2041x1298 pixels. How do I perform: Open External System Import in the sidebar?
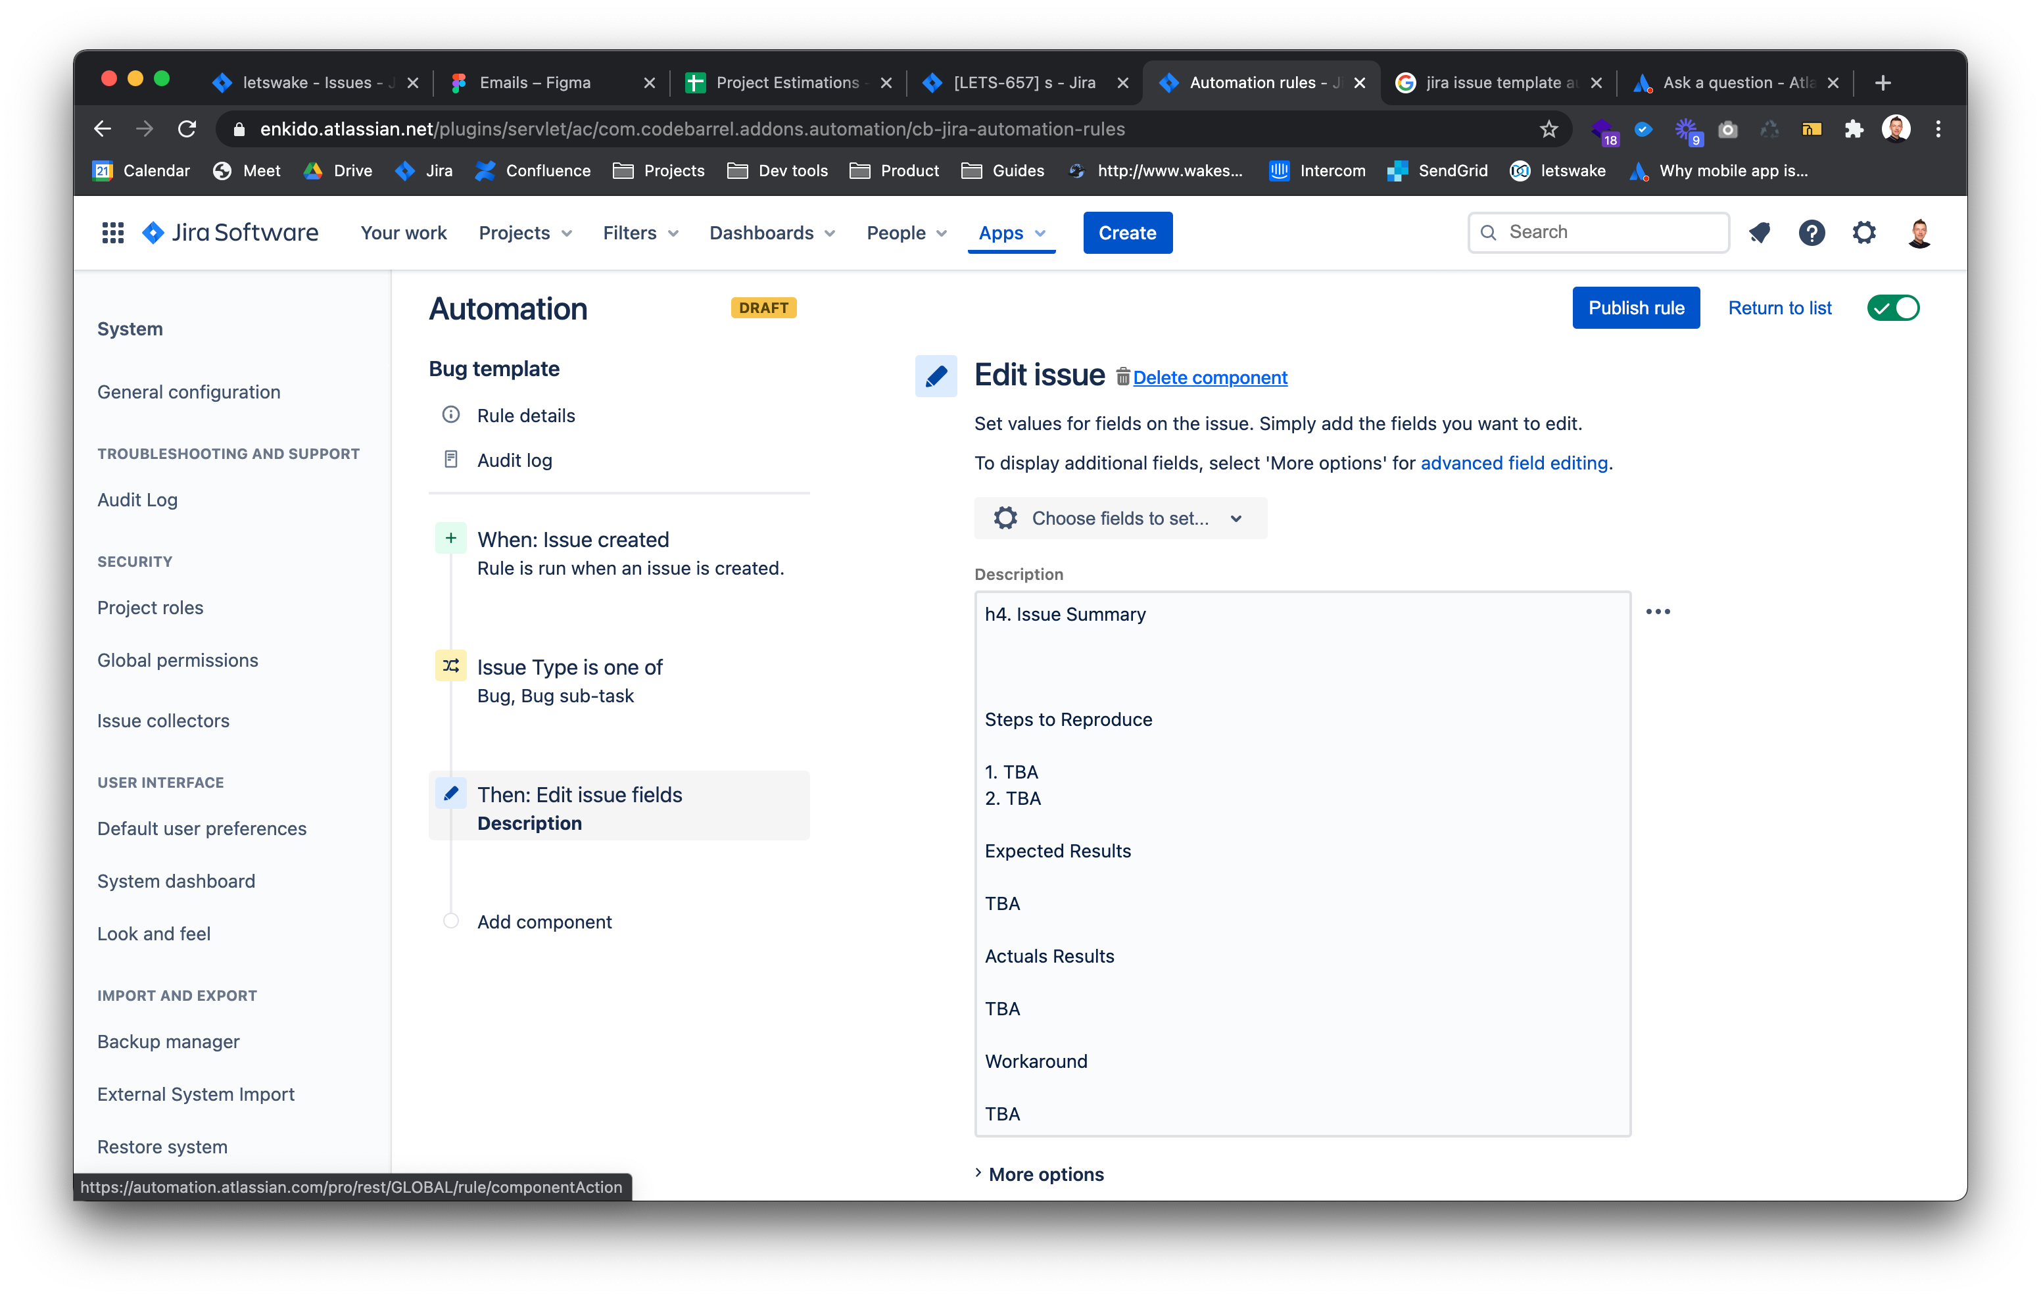(196, 1094)
